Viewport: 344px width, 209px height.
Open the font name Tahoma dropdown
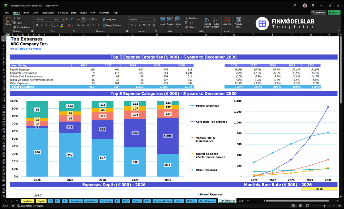[55, 19]
